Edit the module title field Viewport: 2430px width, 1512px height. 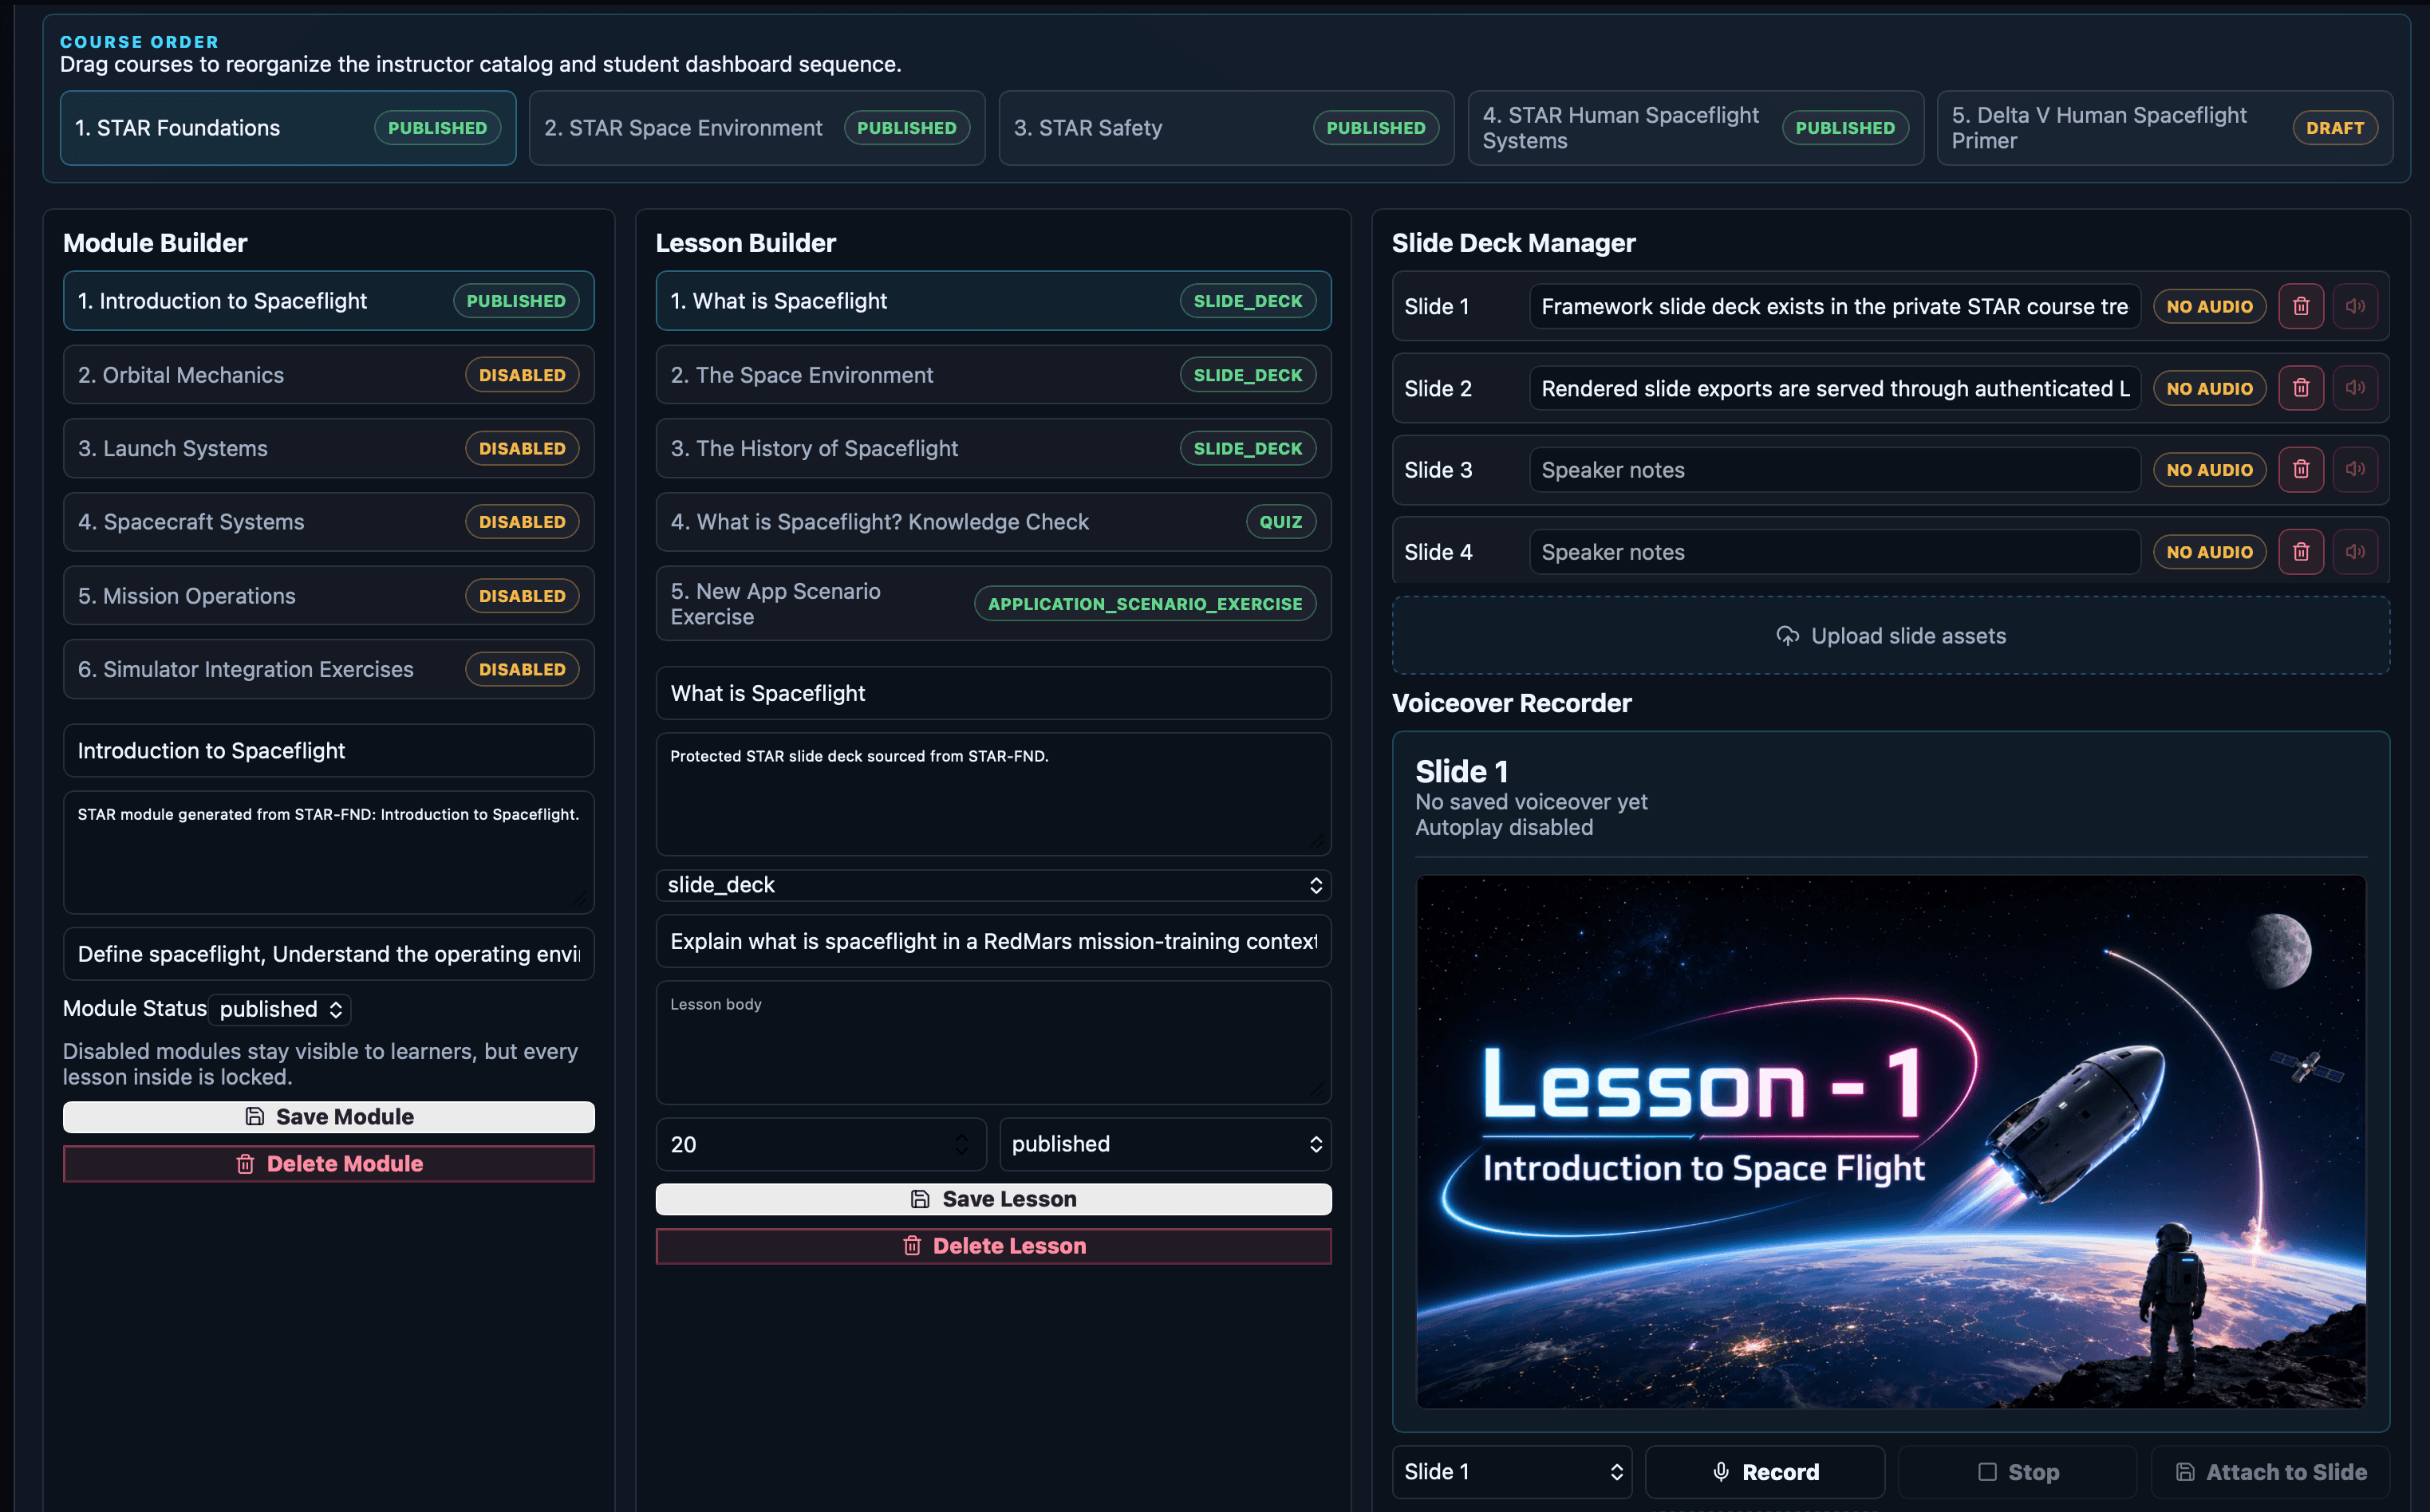coord(328,751)
